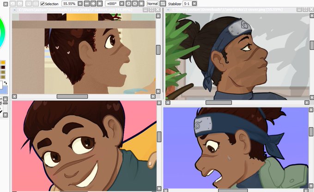Click the document icon in calmer.png title bar
Screen dimensions: 314x192
point(14,10)
